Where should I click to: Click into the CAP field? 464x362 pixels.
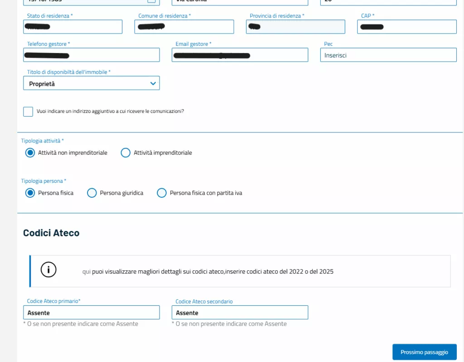pos(406,27)
